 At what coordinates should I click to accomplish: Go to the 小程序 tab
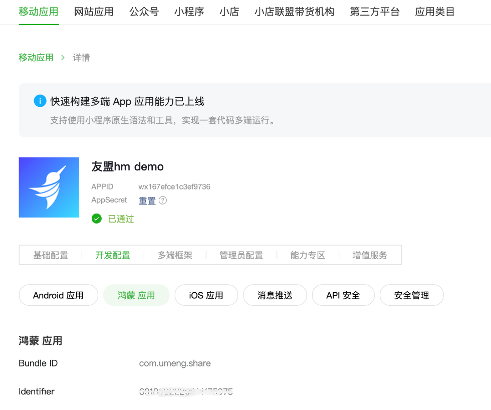[189, 12]
